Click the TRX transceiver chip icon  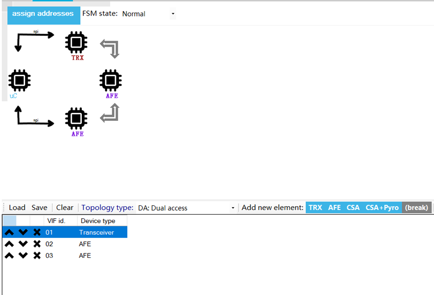tap(76, 43)
